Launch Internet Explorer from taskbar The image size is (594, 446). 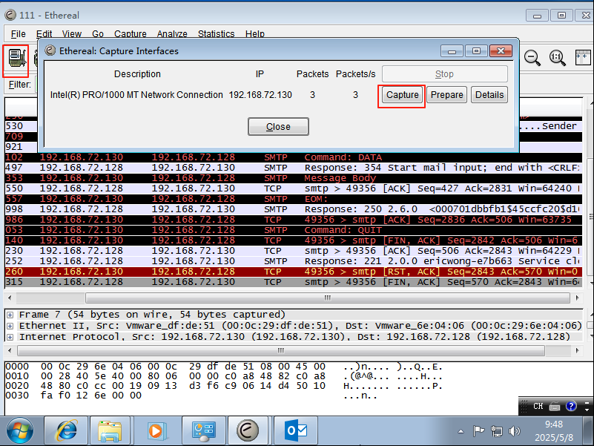[67, 430]
